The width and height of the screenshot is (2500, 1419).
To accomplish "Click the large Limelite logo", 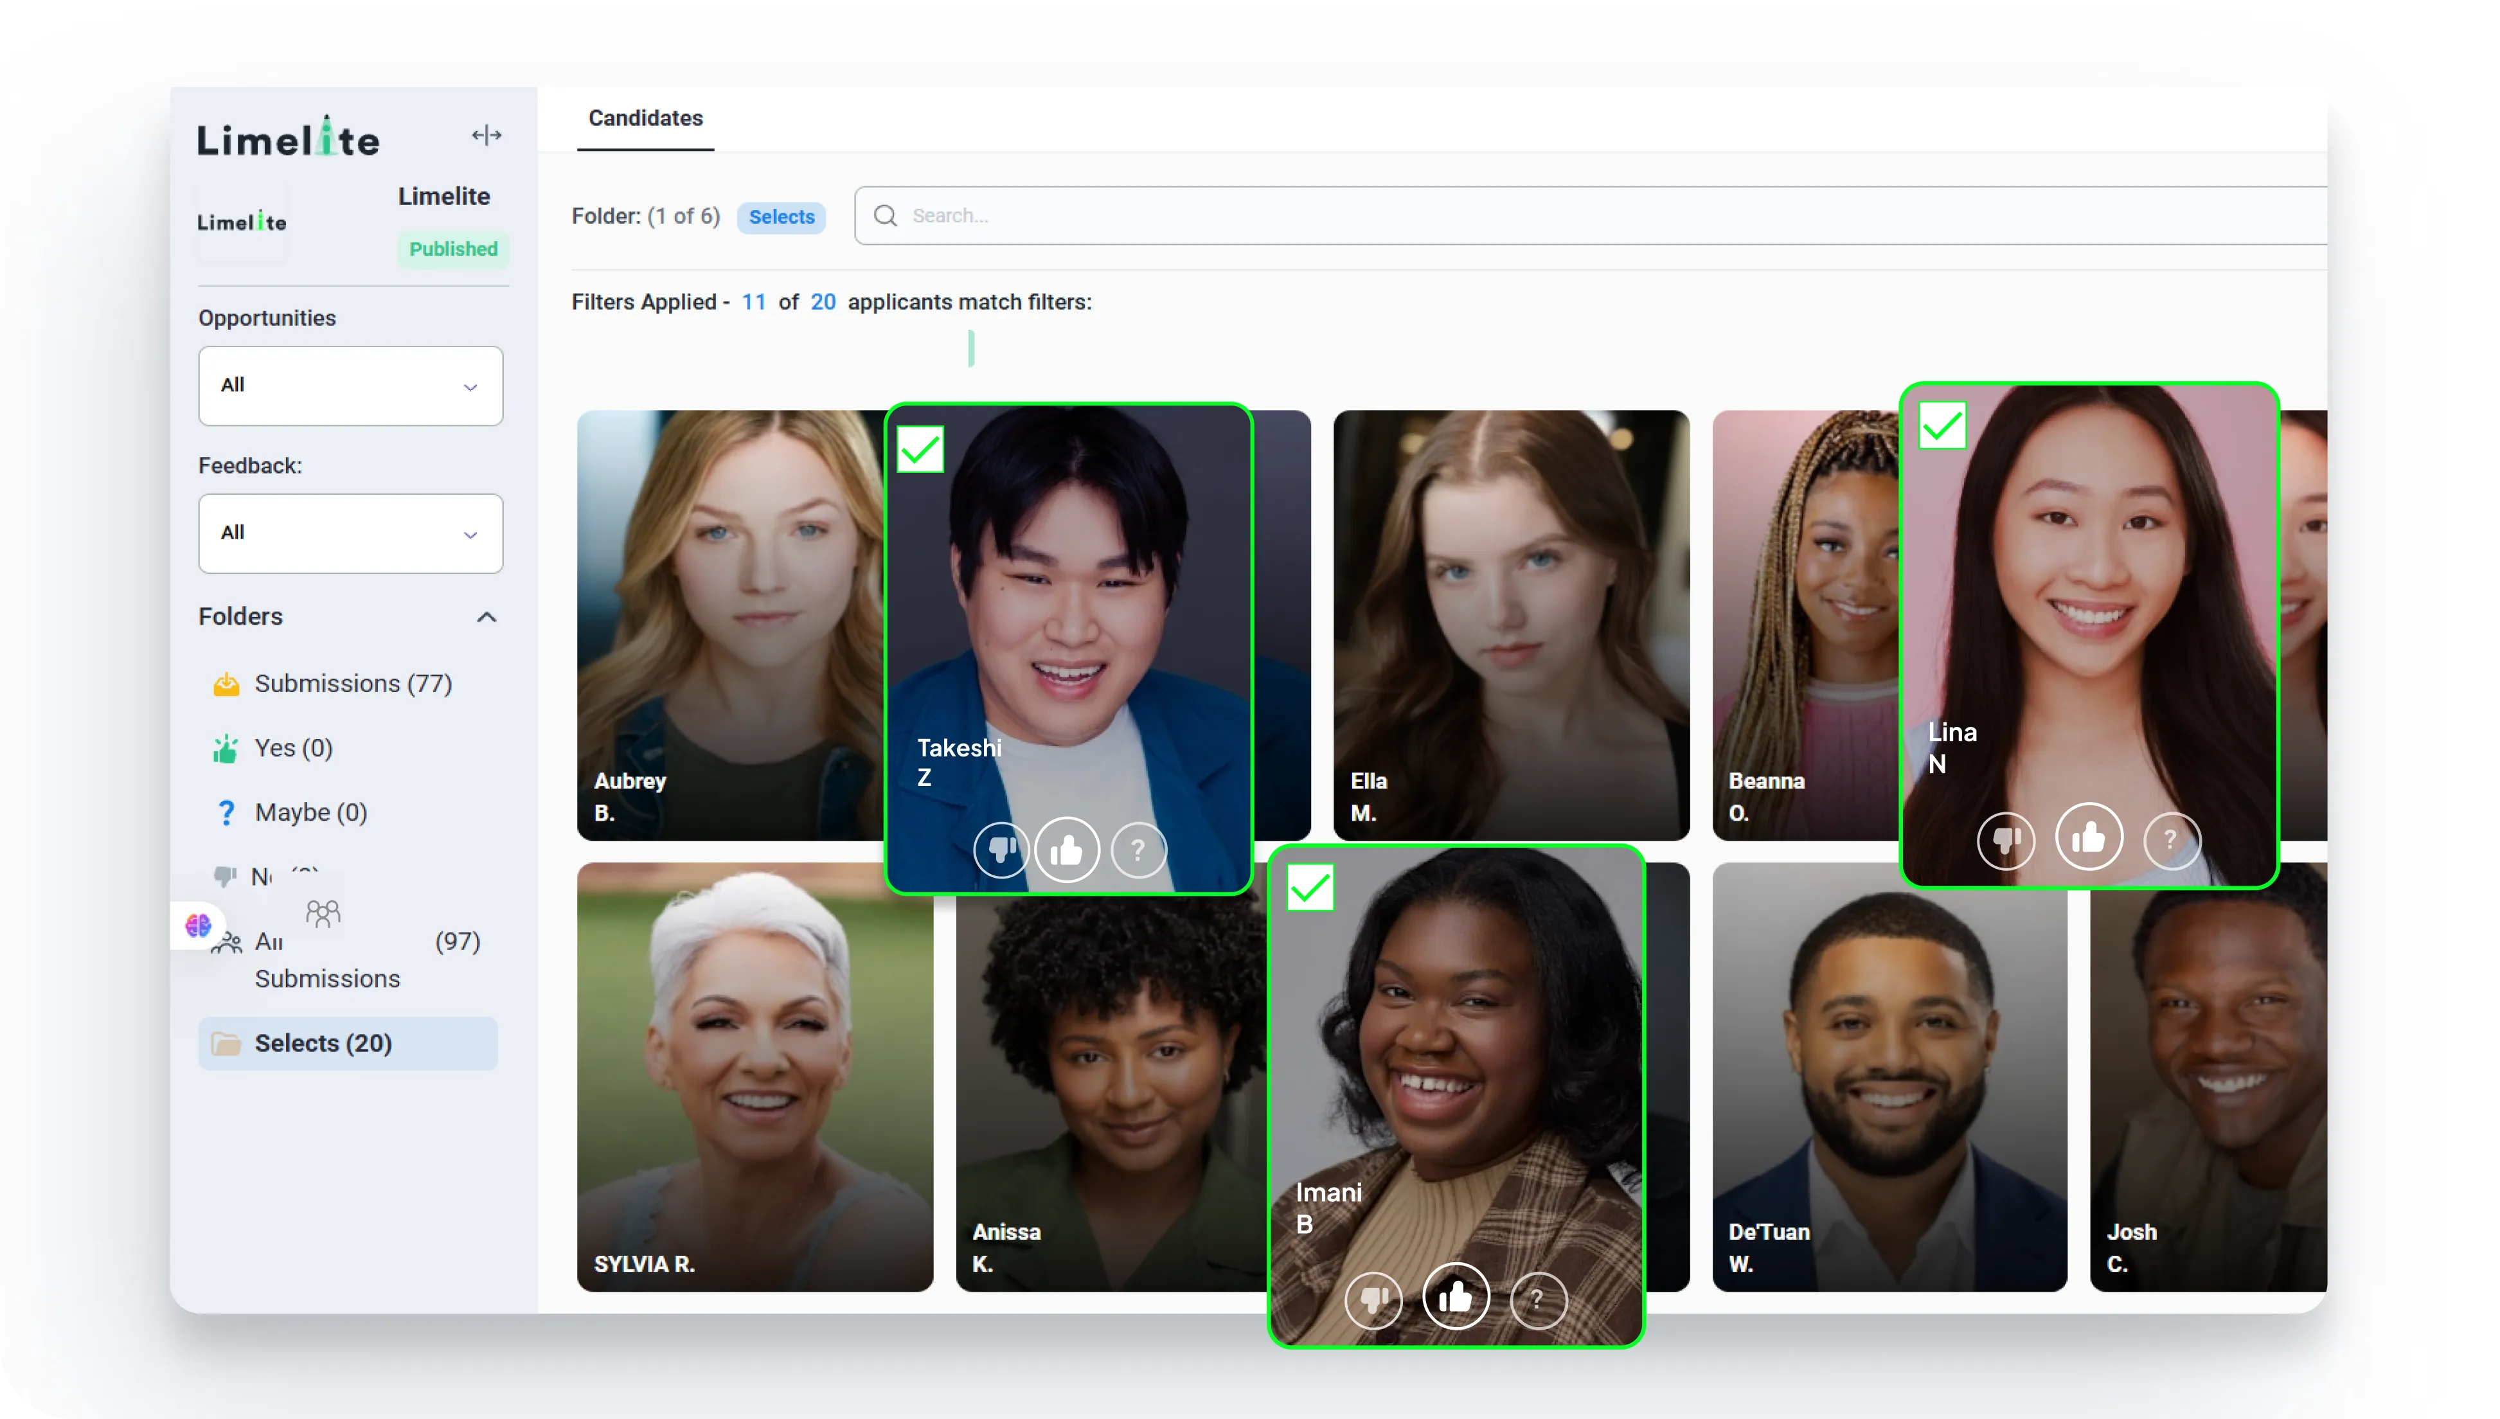I will 289,138.
